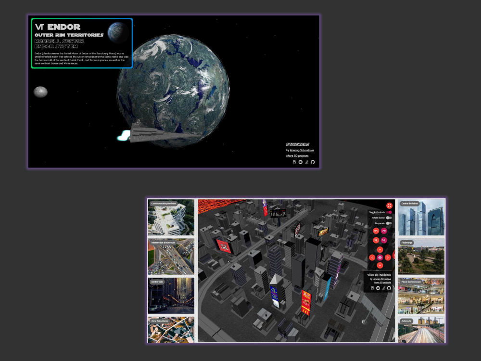
Task: Enable the Greyscale switch
Action: 389,223
